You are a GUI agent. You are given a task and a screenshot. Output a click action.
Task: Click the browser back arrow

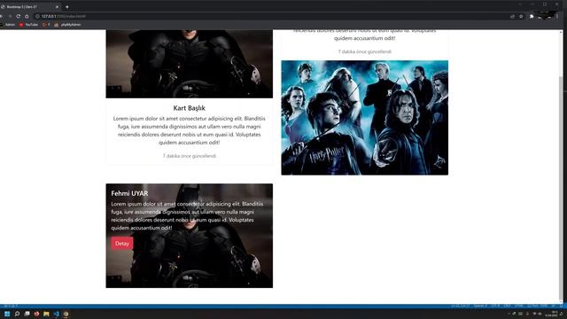[x=2, y=16]
